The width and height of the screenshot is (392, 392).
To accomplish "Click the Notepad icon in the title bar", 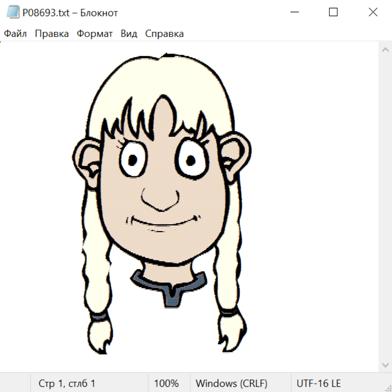I will point(13,12).
